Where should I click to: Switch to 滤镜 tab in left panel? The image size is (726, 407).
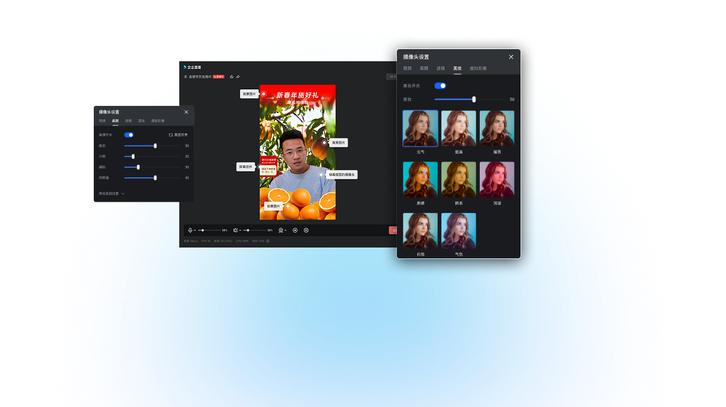tap(128, 121)
